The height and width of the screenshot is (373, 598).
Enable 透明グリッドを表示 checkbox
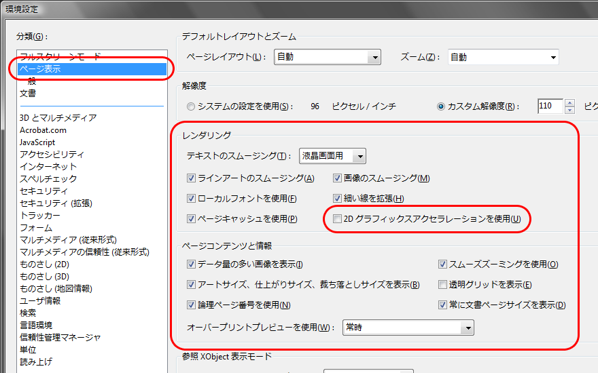point(442,285)
